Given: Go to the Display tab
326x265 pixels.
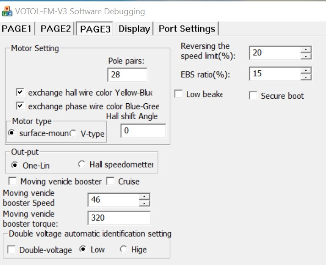Looking at the screenshot, I should point(134,29).
